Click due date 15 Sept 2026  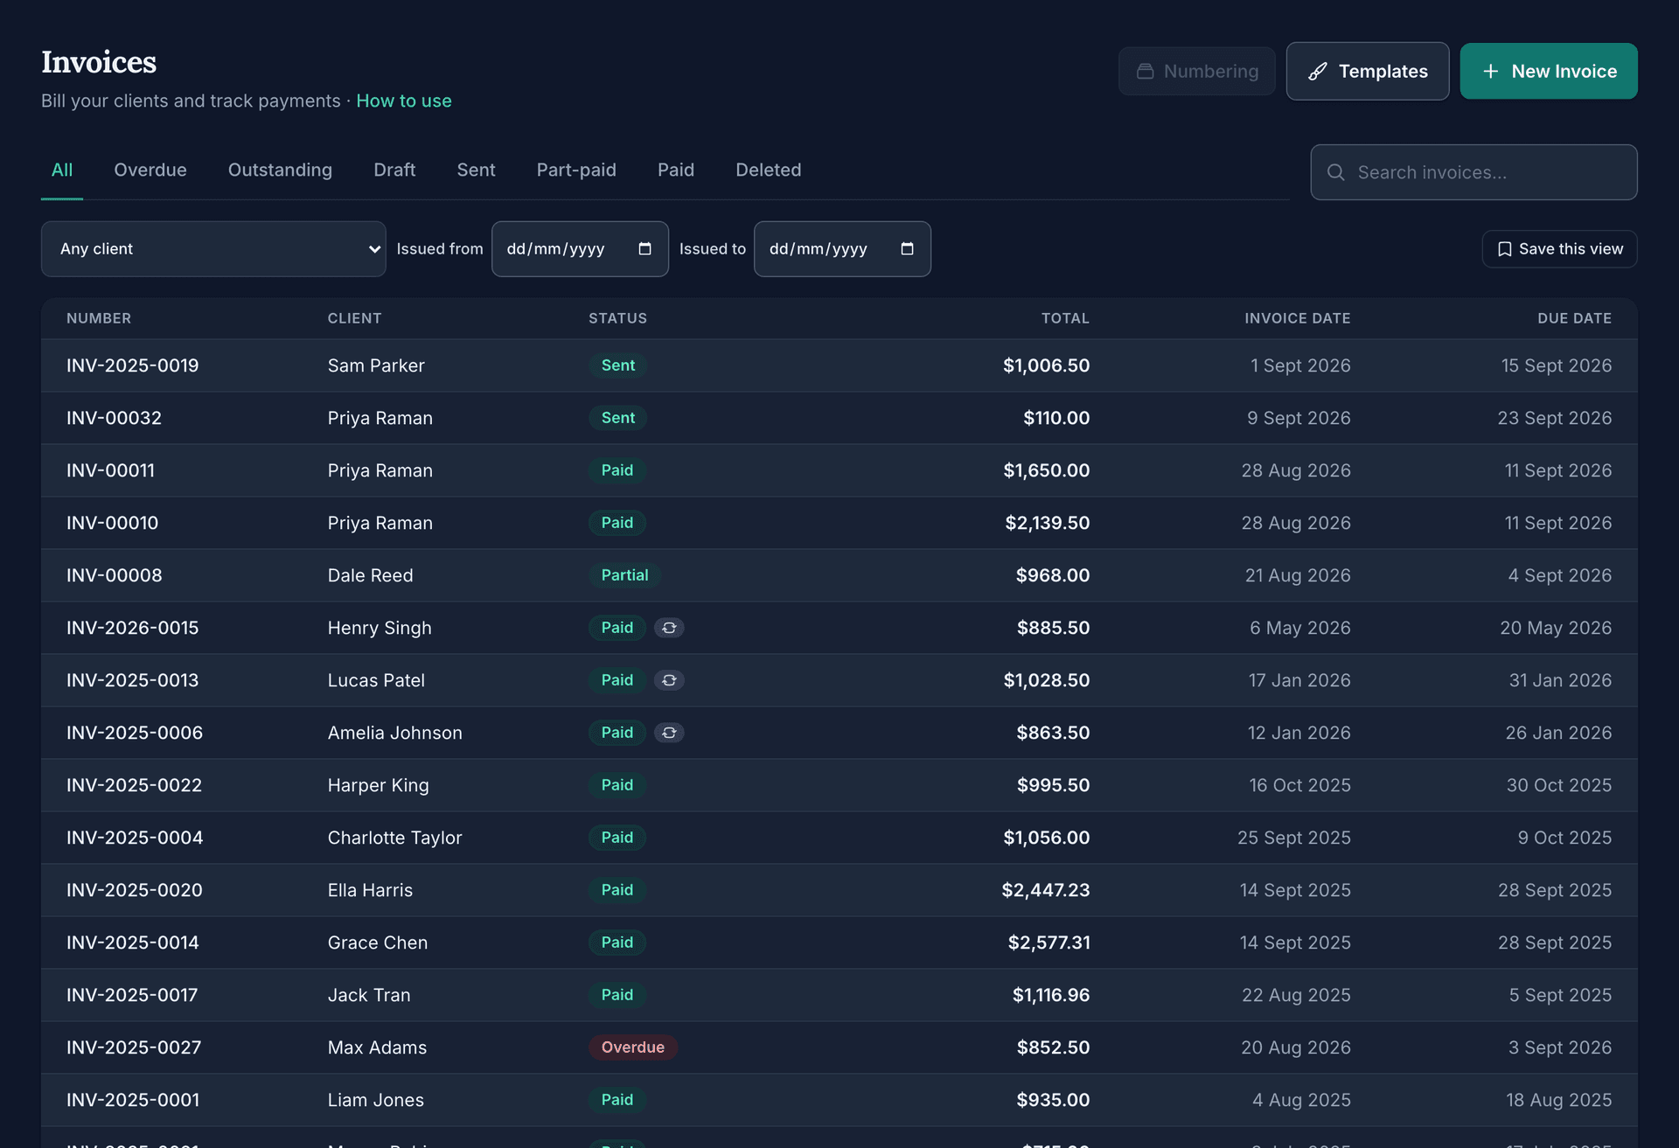pos(1557,365)
